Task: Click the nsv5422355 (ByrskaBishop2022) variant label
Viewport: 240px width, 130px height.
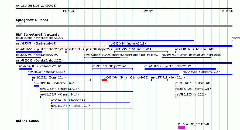Action: (40, 38)
